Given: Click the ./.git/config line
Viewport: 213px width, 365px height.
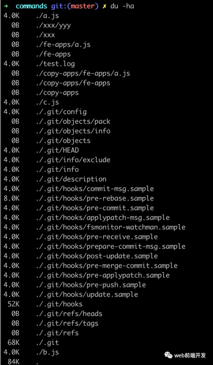Looking at the screenshot, I should [x=45, y=112].
